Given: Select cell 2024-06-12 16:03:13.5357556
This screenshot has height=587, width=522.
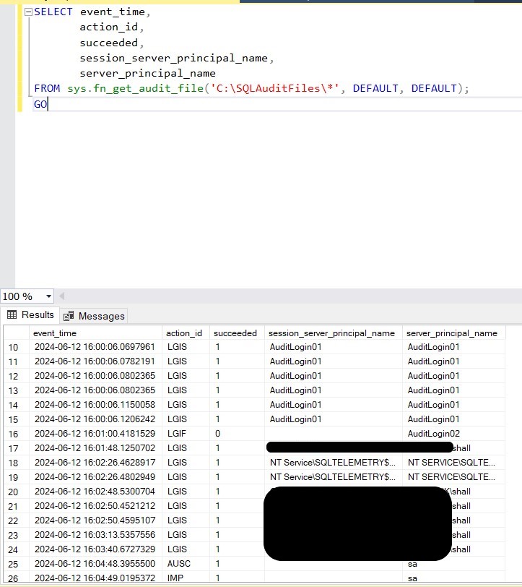Looking at the screenshot, I should pyautogui.click(x=95, y=535).
